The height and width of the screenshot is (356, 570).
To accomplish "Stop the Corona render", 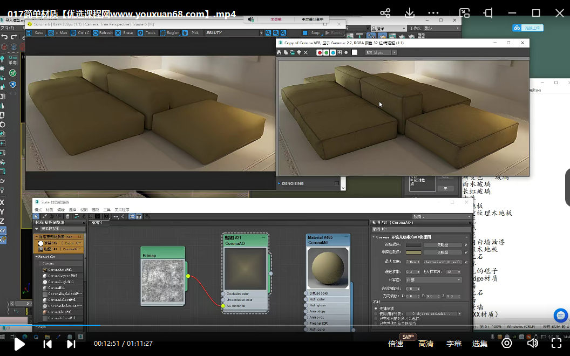I will 311,33.
